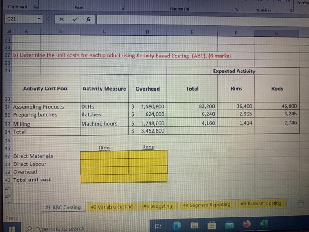Image resolution: width=309 pixels, height=232 pixels.
Task: Switch to #2 Variable costing sheet
Action: point(112,207)
